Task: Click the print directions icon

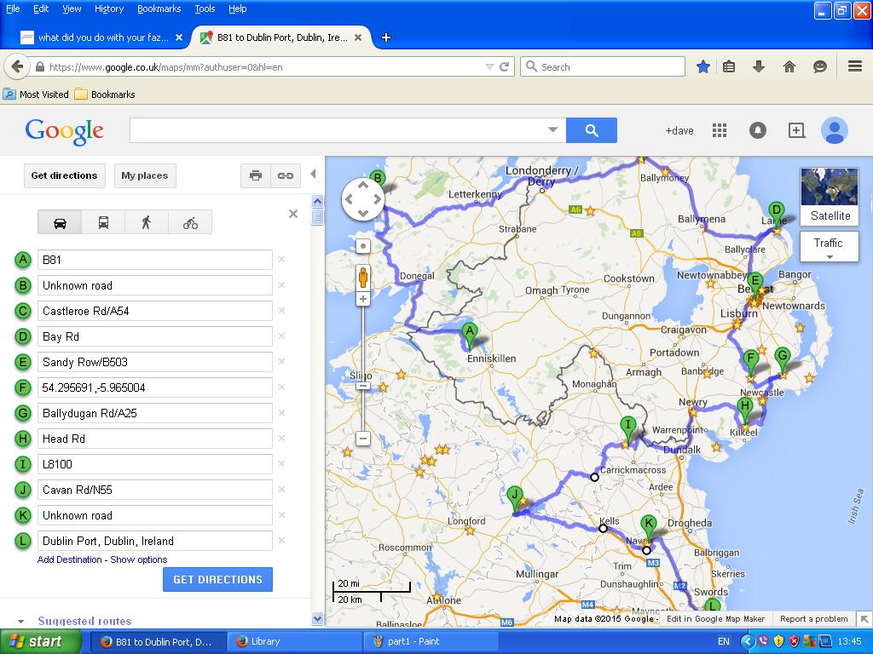Action: coord(255,175)
